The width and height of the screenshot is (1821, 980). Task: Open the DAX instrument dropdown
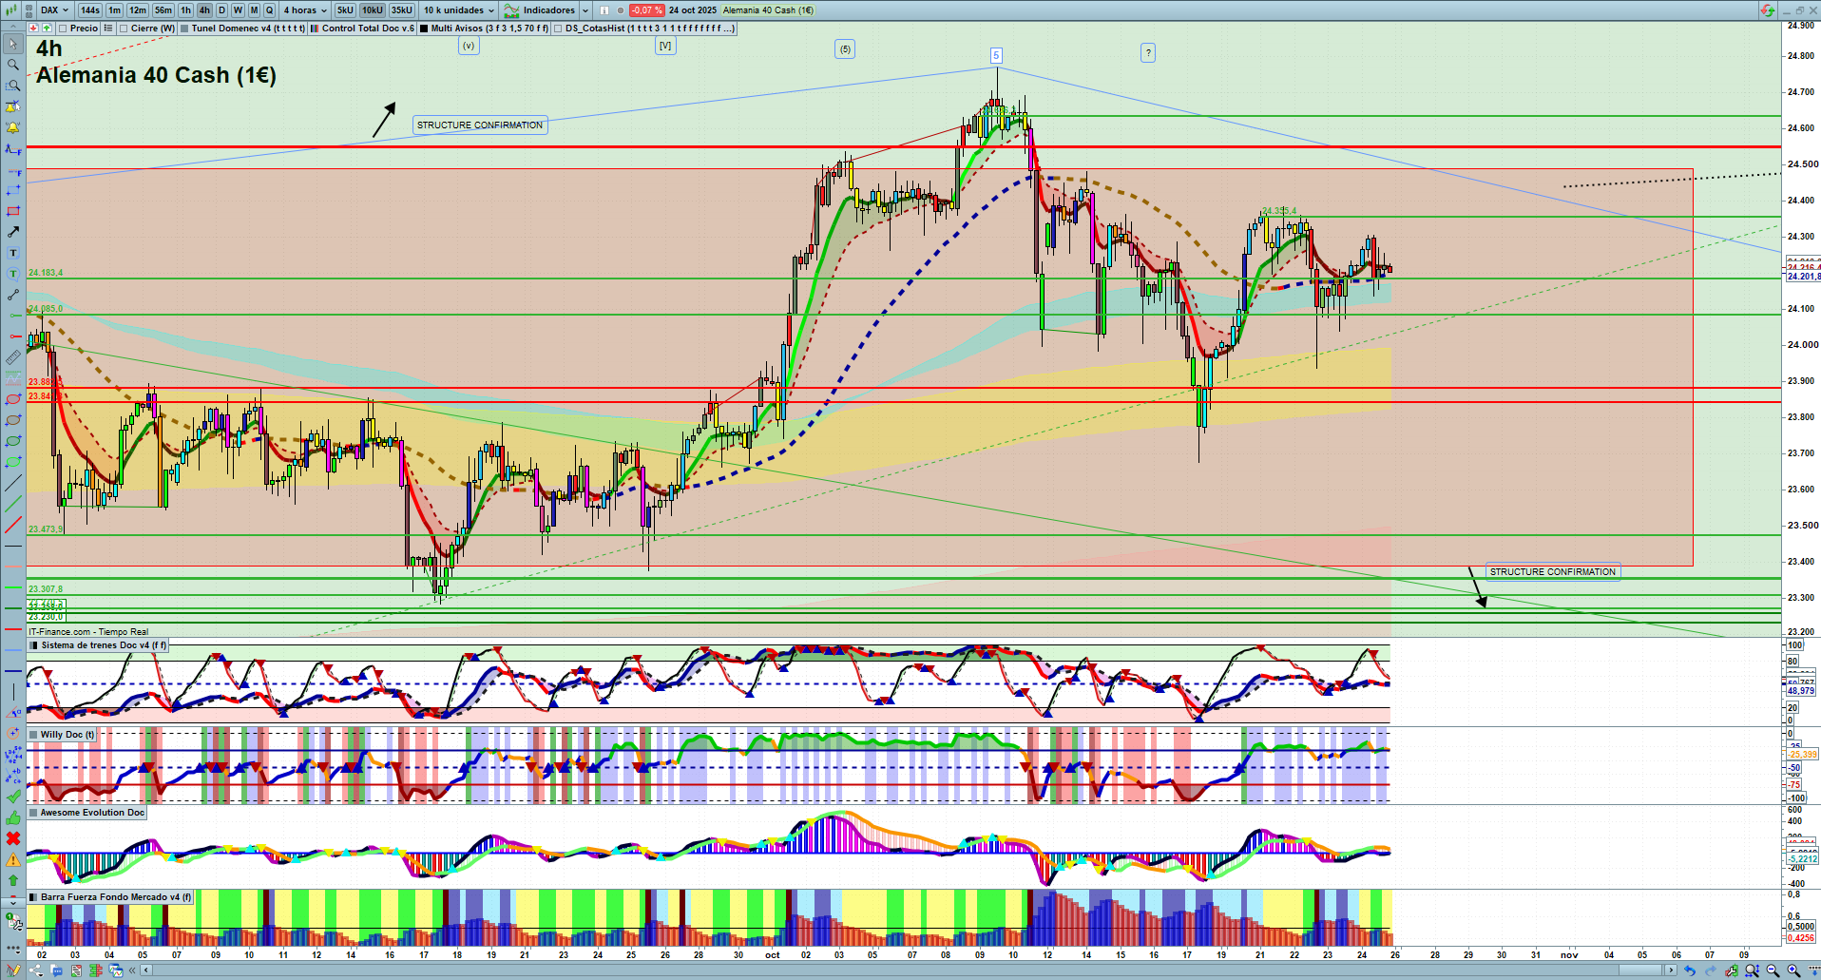pos(53,10)
